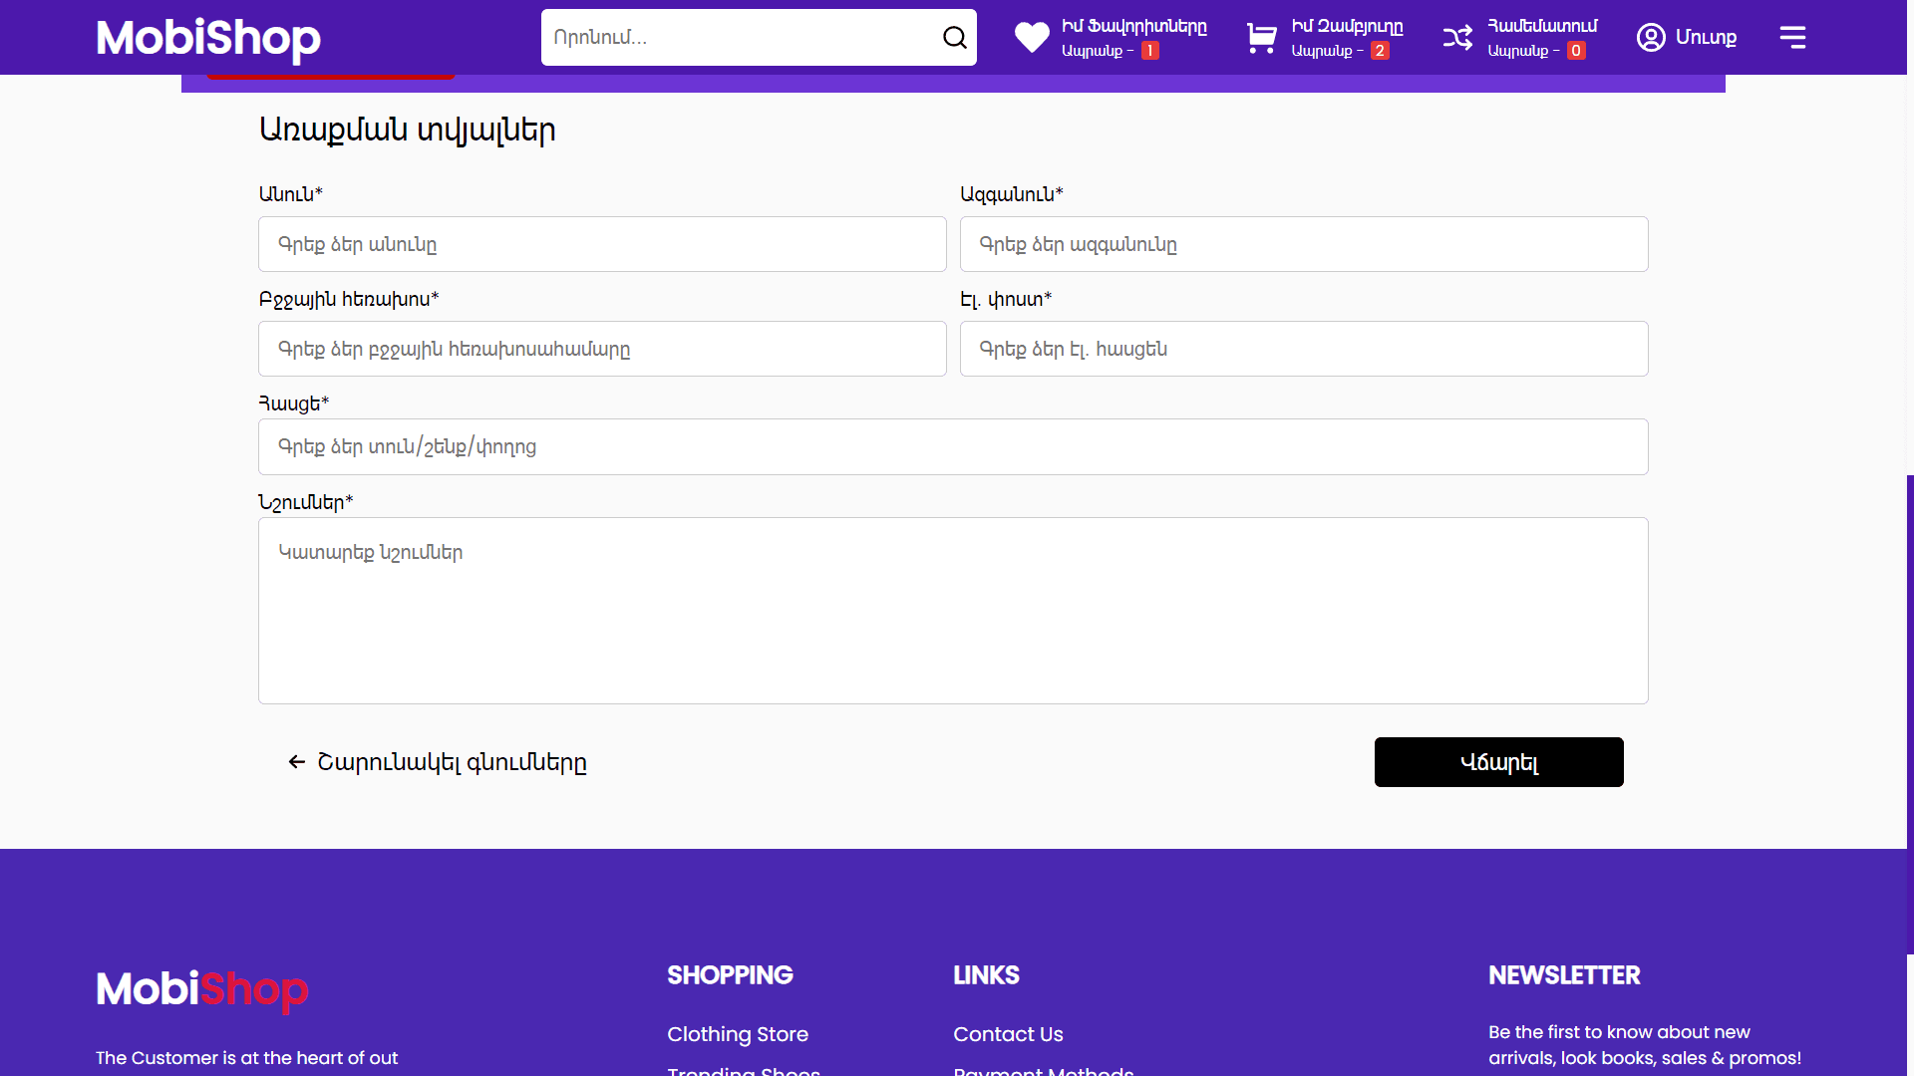Click the MobiShop footer logo
Screen dimensions: 1914x1076
coord(202,989)
